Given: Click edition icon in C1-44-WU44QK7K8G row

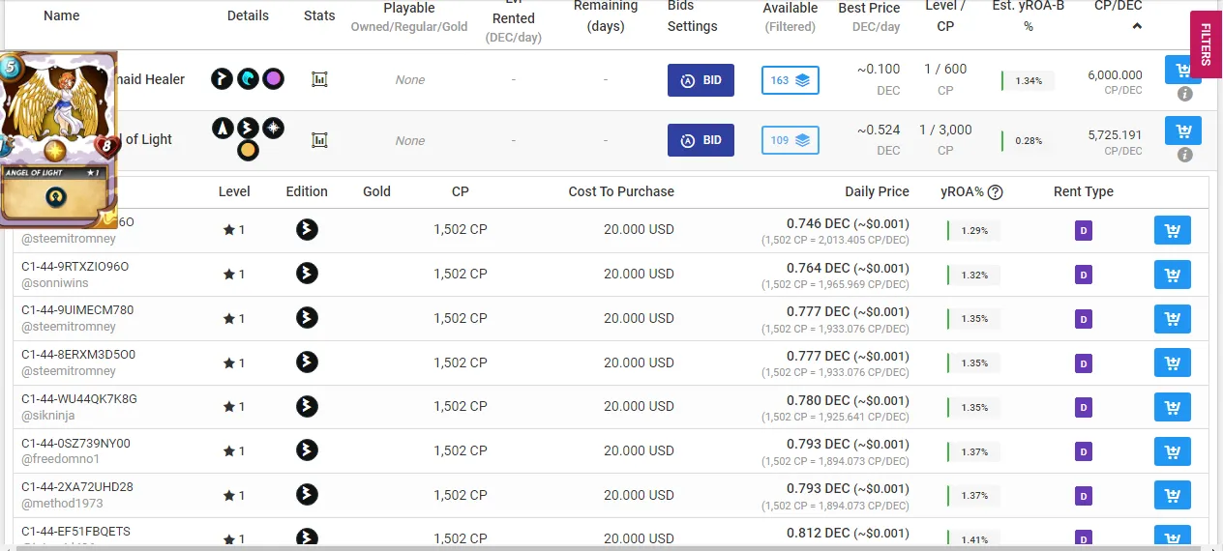Looking at the screenshot, I should [307, 406].
